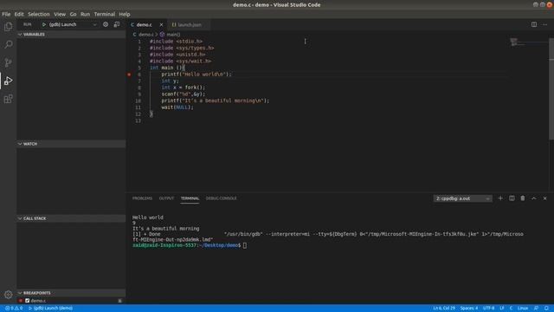Open the terminal selector 2: cppdbg: a.out
This screenshot has width=554, height=312.
pos(462,198)
